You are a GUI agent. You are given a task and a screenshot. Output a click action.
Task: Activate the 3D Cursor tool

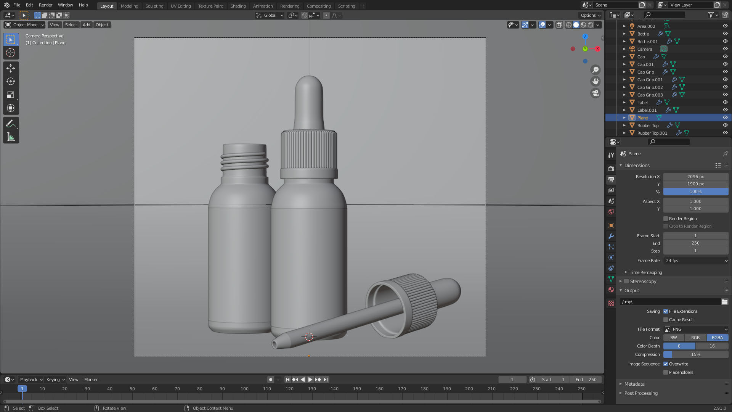(11, 53)
